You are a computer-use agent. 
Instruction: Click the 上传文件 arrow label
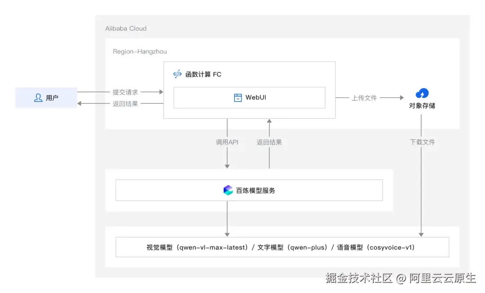364,98
